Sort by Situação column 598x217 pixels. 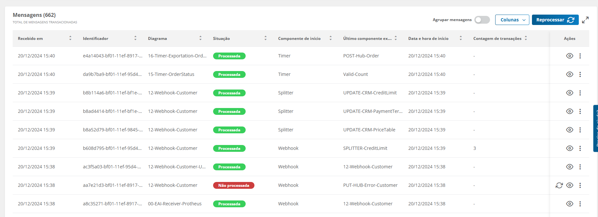click(x=265, y=38)
